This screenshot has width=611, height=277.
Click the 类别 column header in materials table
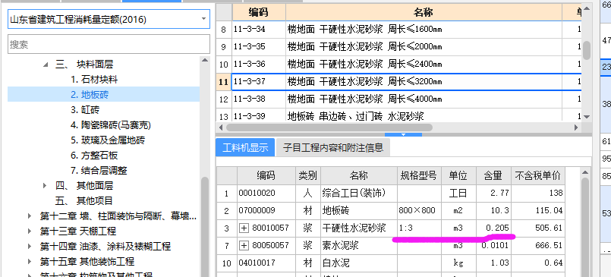pyautogui.click(x=308, y=176)
